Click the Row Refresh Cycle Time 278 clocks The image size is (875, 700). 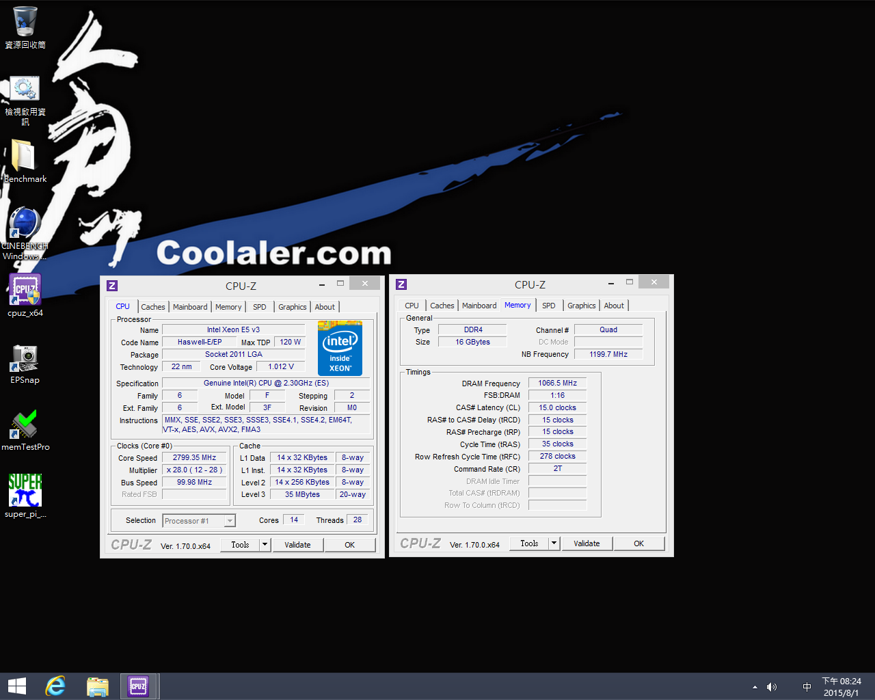[558, 457]
